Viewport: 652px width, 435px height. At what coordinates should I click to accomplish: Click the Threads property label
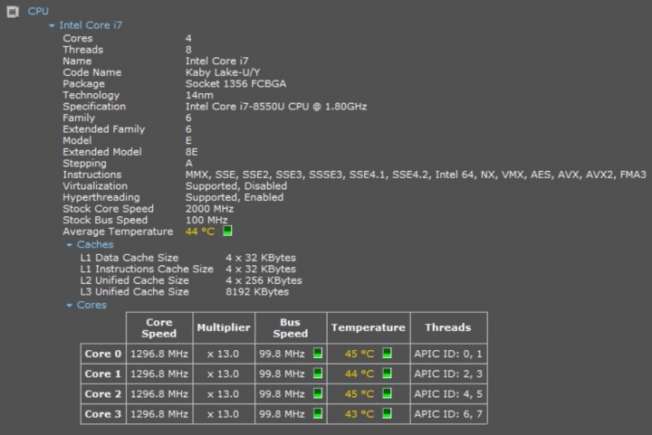click(x=82, y=50)
